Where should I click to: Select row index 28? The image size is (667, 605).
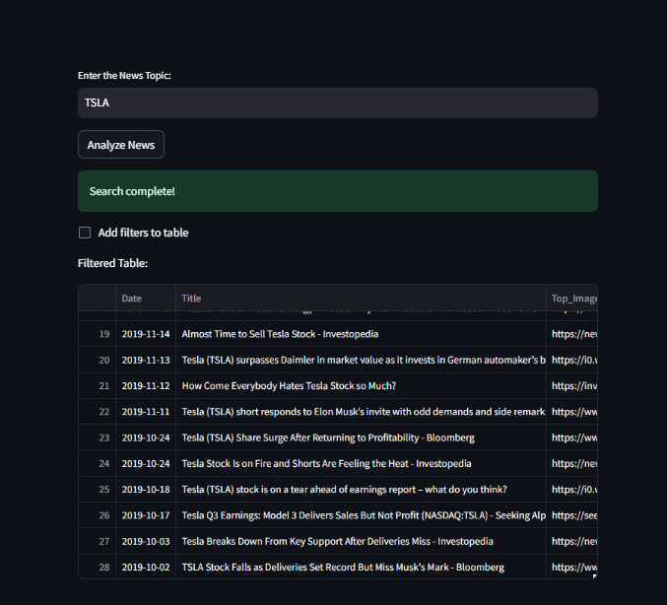click(97, 568)
